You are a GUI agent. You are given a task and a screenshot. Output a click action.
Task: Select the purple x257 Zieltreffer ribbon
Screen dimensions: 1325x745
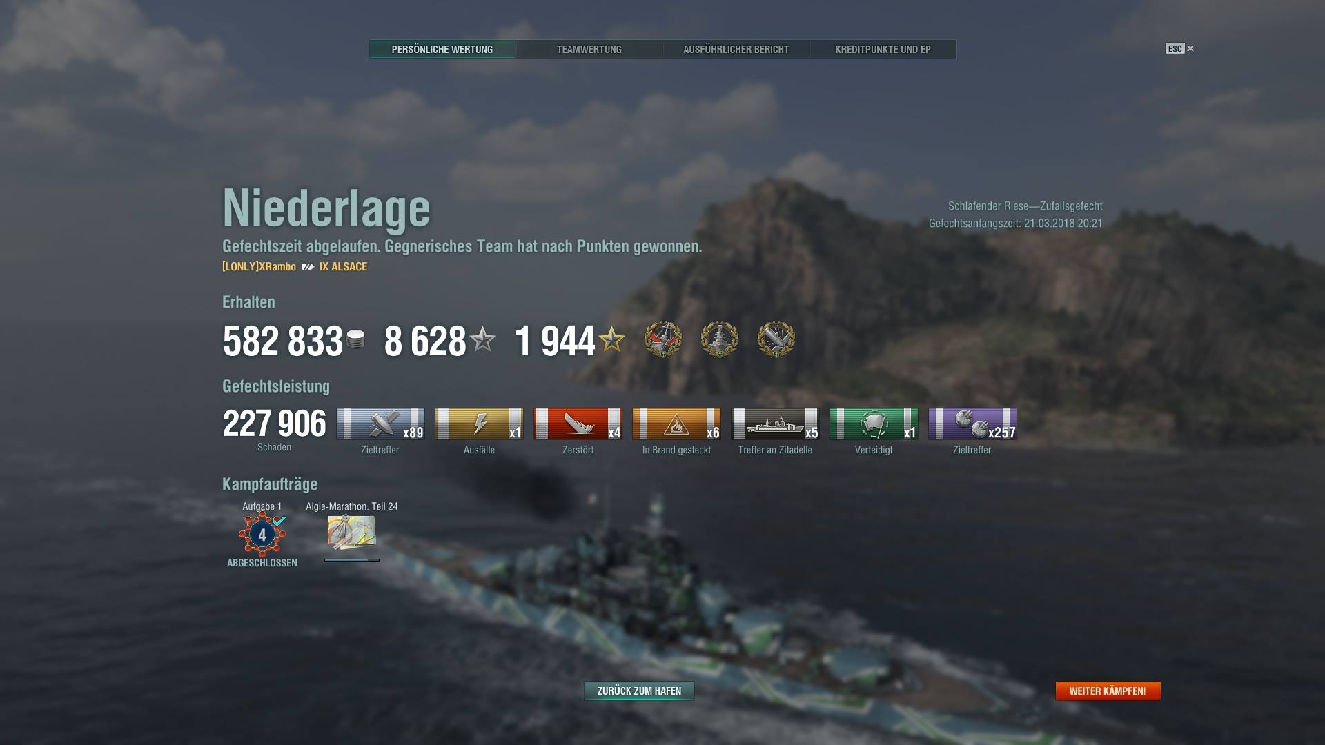972,424
